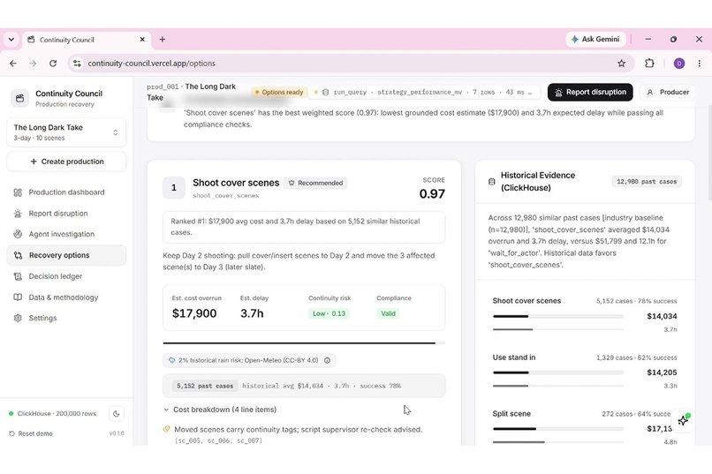Open the purple profile avatar icon

(678, 64)
